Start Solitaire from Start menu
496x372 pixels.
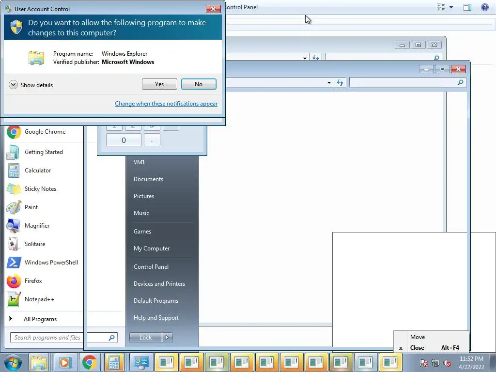tap(26, 244)
